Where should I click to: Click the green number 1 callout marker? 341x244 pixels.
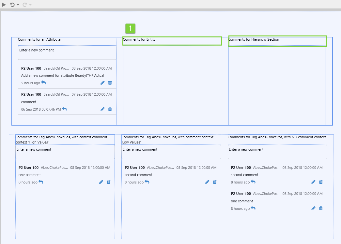[x=130, y=29]
